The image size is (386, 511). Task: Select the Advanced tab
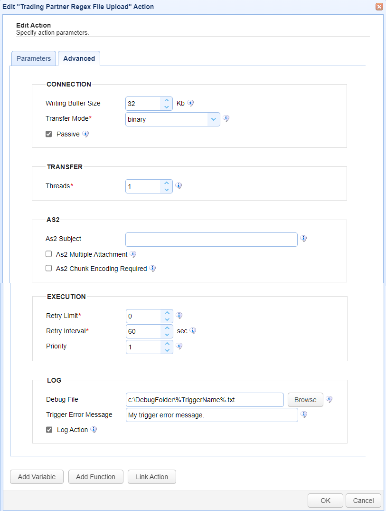tap(79, 58)
